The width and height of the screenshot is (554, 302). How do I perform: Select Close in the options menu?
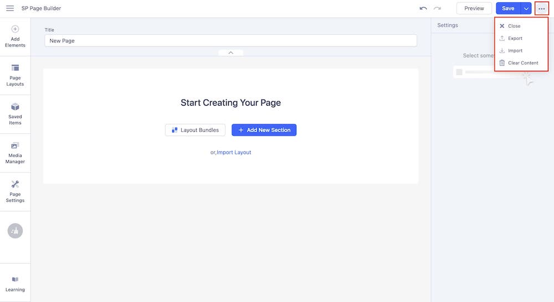tap(514, 26)
